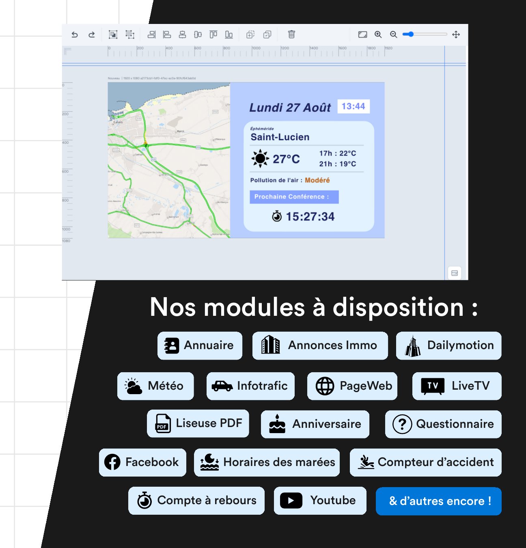526x548 pixels.
Task: Align selected elements to the right
Action: pos(151,35)
